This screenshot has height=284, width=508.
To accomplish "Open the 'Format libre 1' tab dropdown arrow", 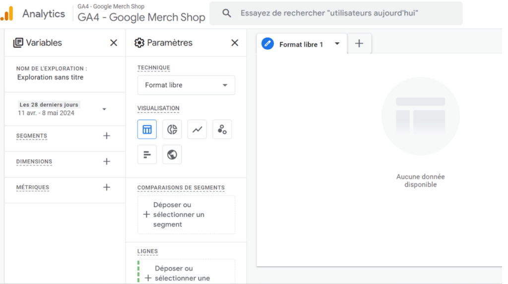I will (337, 44).
